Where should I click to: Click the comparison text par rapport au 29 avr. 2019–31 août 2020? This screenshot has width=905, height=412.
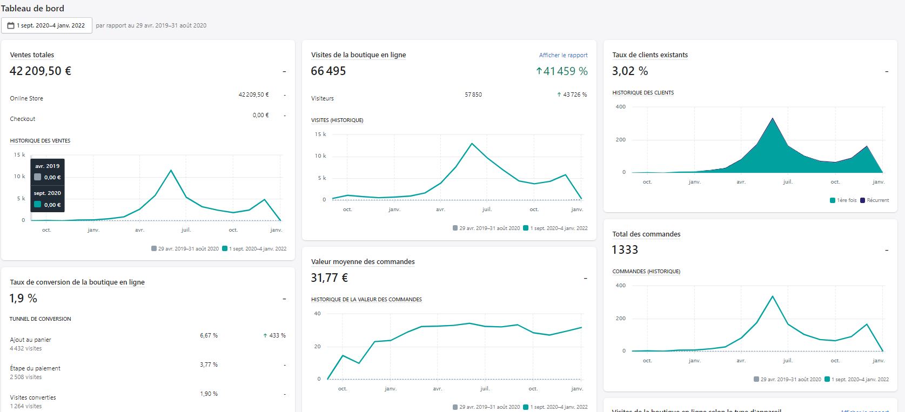coord(151,25)
